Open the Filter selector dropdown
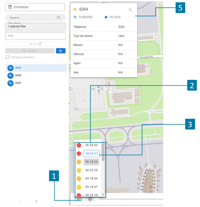Screen dimensions: 200x207 [x=35, y=26]
